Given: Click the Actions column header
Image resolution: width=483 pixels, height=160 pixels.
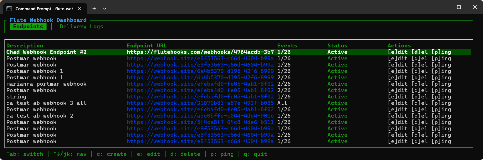Looking at the screenshot, I should coord(399,46).
